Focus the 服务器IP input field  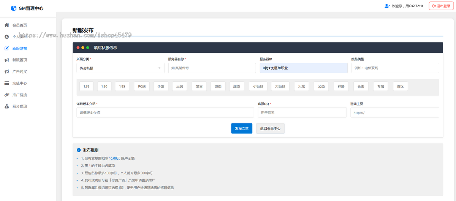point(304,68)
